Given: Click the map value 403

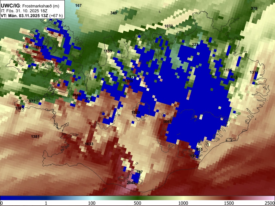Looking at the screenshot, I should coord(234,77).
